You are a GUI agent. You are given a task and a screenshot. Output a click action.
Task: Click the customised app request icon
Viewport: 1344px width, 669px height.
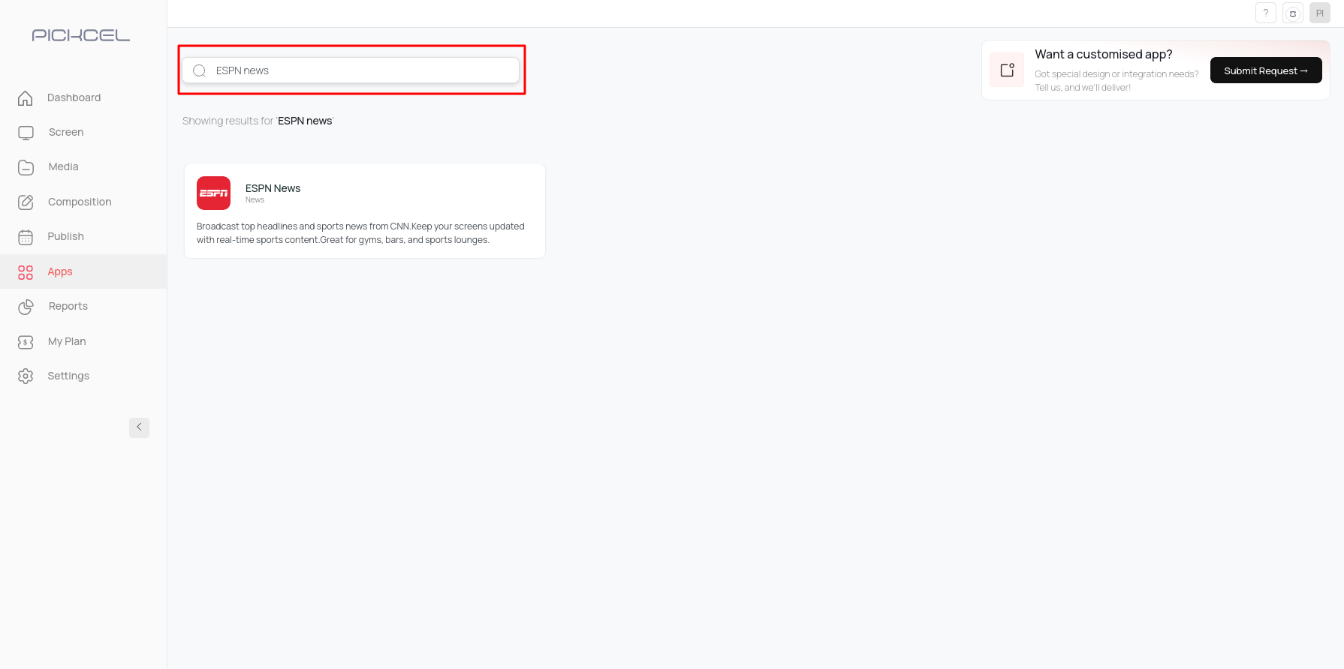1007,70
